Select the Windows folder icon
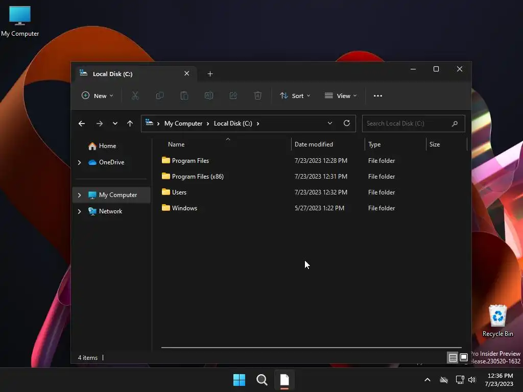 [166, 208]
